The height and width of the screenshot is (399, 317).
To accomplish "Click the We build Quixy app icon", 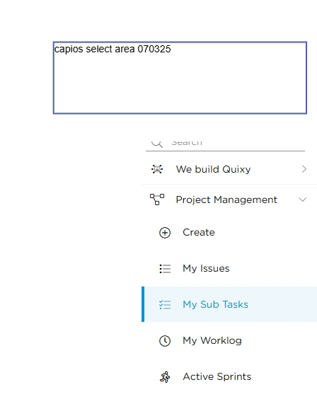I will coord(157,169).
